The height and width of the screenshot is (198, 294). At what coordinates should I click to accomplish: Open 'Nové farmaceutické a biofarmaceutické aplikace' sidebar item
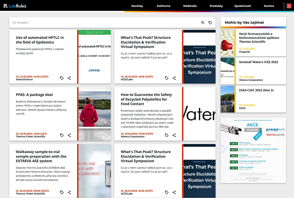[259, 37]
